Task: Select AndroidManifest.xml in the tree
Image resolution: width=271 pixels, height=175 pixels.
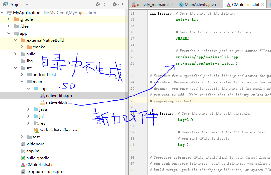Action: coord(59,130)
